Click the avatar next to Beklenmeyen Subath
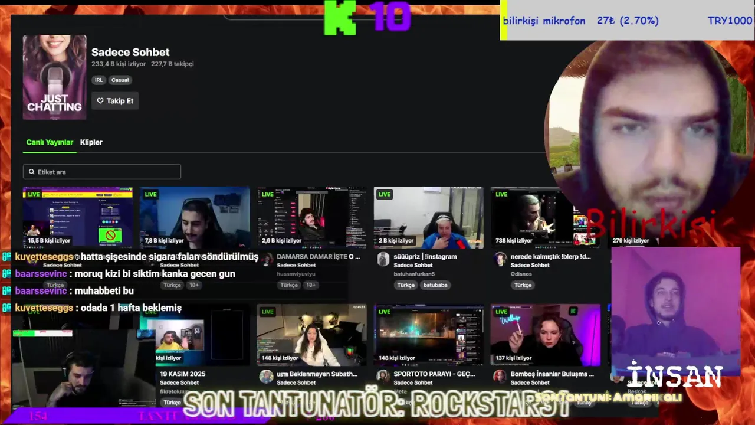Viewport: 755px width, 425px height. (x=267, y=377)
